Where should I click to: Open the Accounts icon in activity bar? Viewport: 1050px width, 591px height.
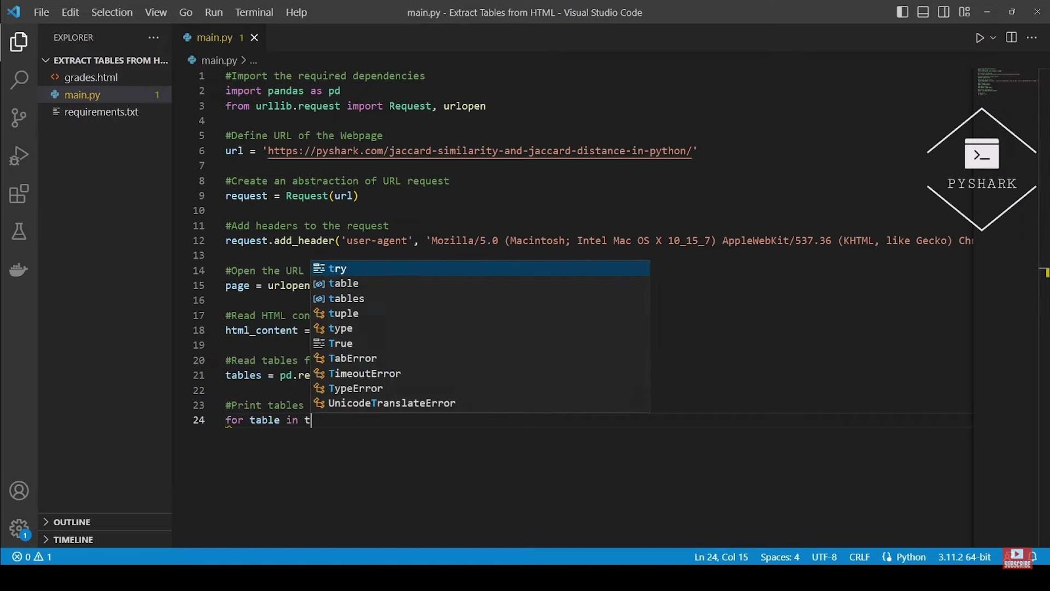[19, 491]
